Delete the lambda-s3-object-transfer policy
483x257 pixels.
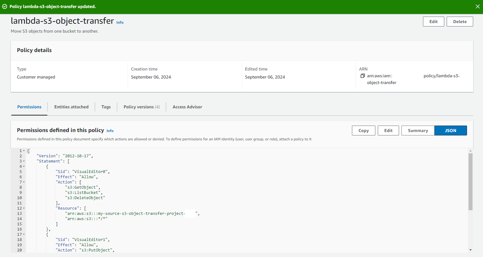(x=460, y=22)
